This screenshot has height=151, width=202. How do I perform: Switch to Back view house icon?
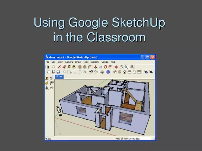click(x=134, y=72)
